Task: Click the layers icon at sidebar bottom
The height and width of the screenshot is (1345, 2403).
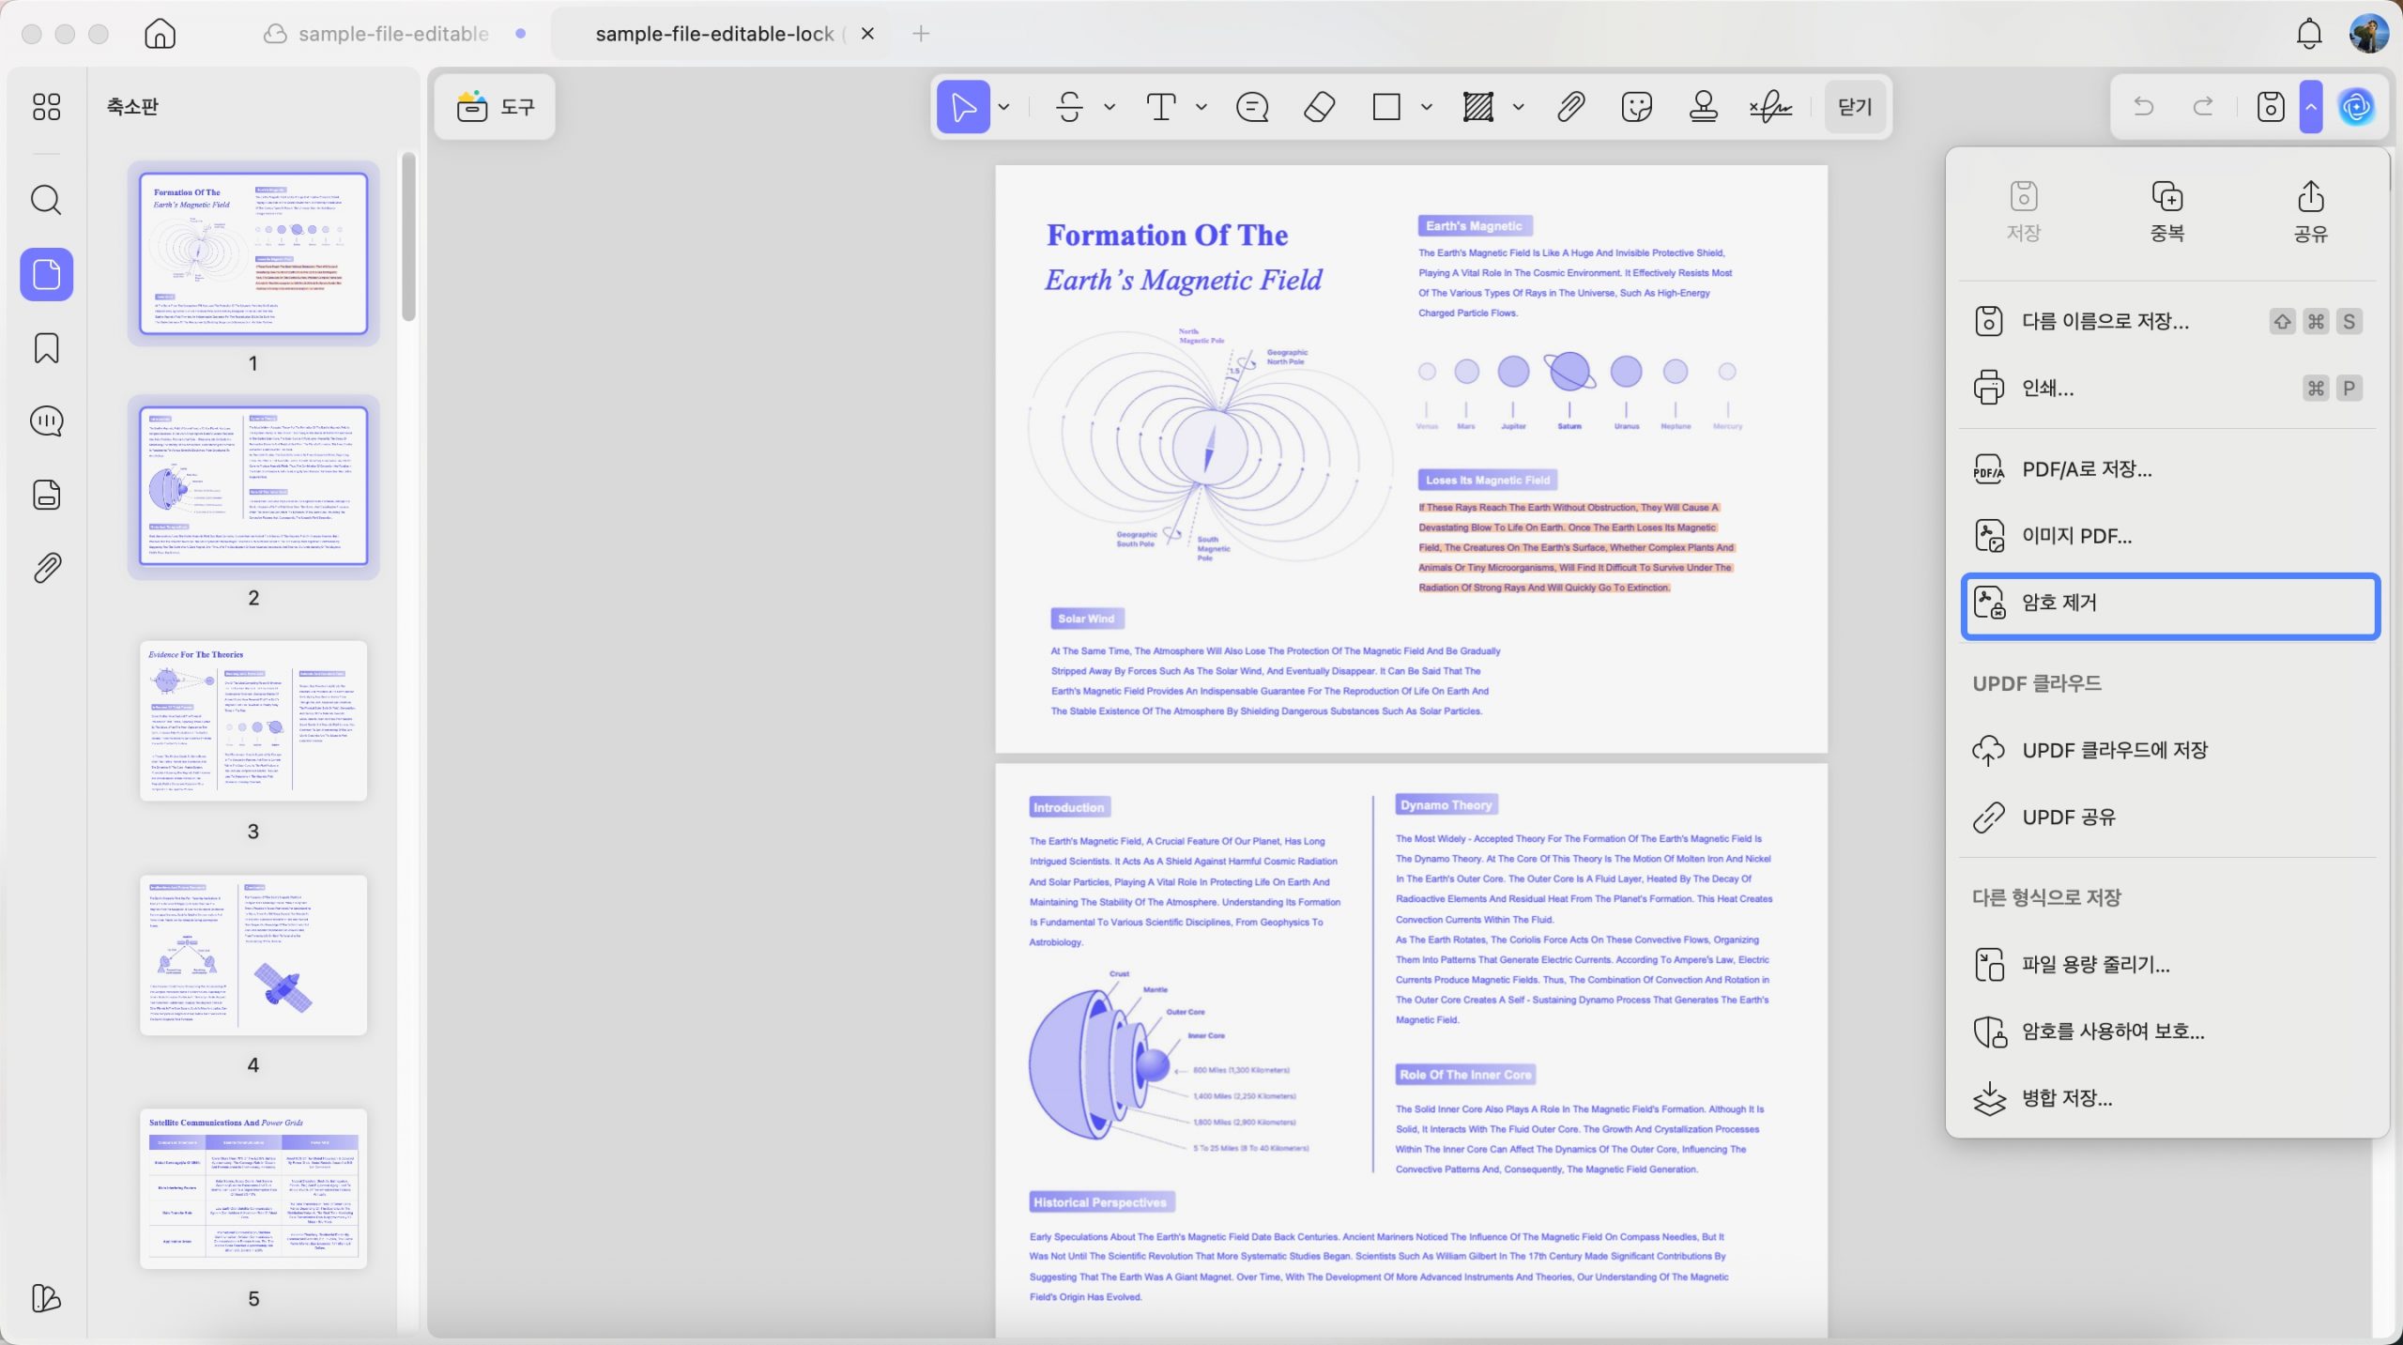Action: 46,1298
